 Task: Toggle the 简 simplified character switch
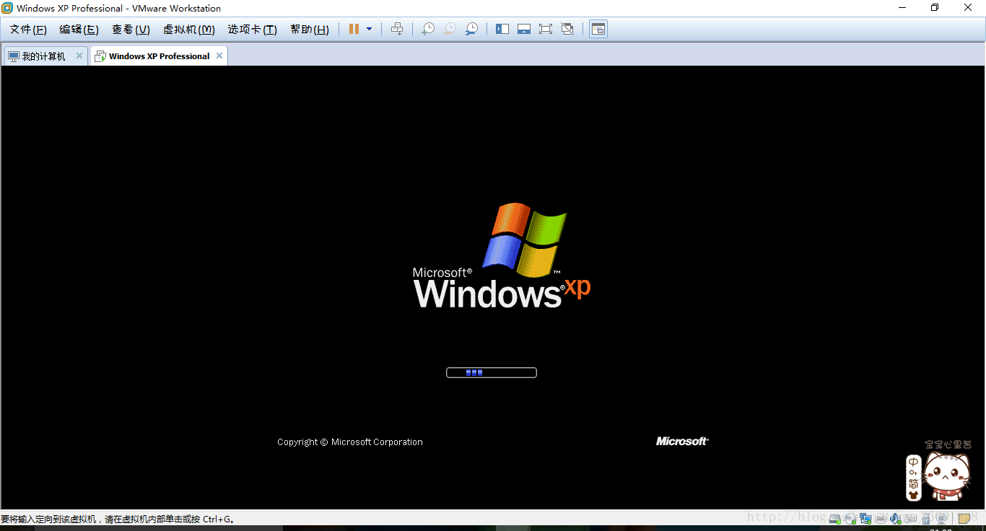pyautogui.click(x=914, y=484)
